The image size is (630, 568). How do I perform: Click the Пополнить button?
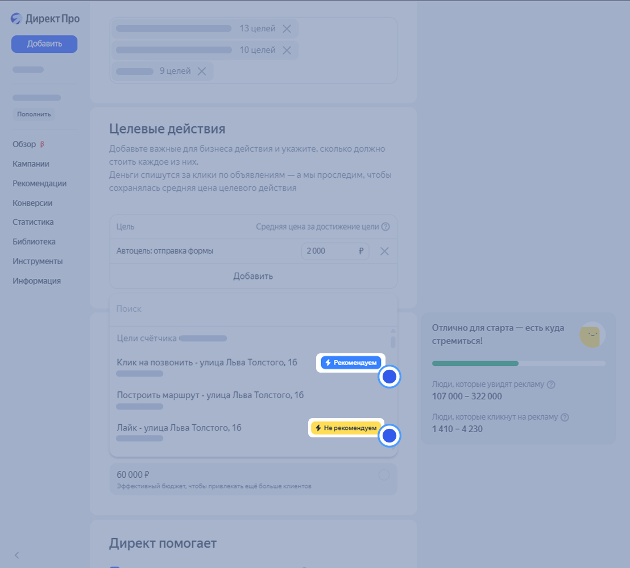(34, 114)
